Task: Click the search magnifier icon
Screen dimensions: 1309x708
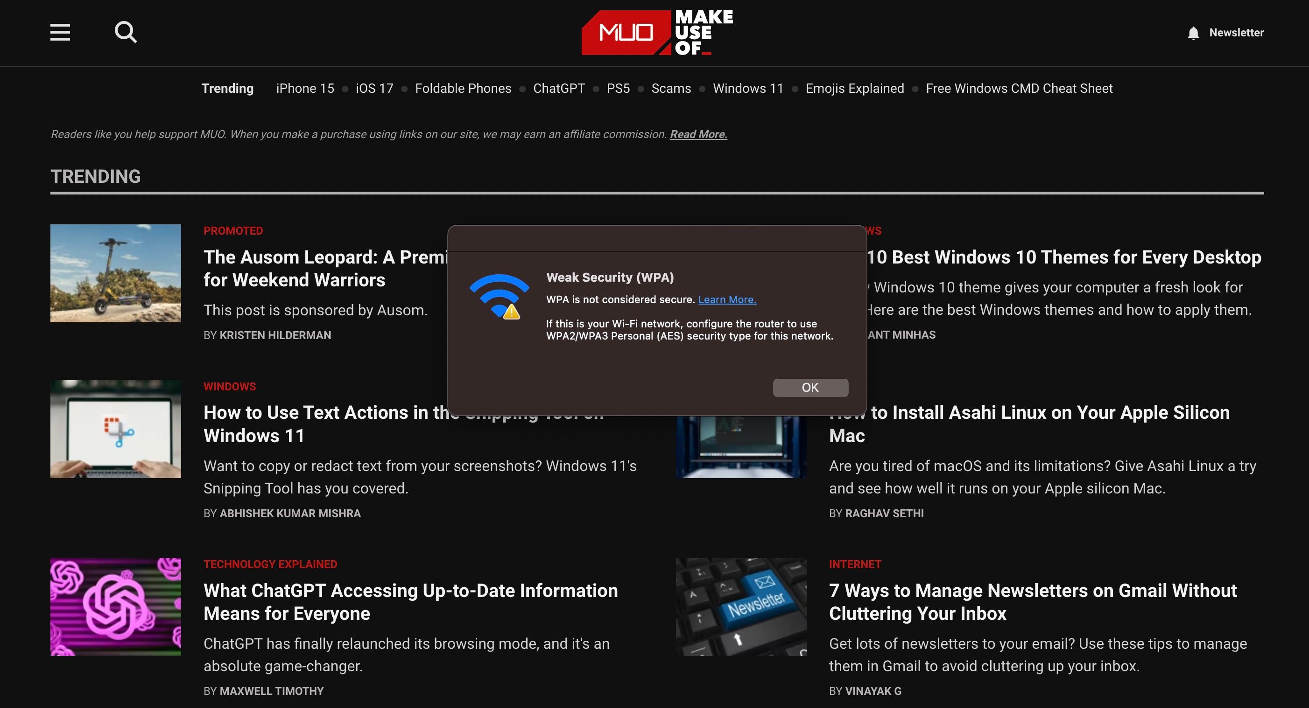Action: [x=125, y=32]
